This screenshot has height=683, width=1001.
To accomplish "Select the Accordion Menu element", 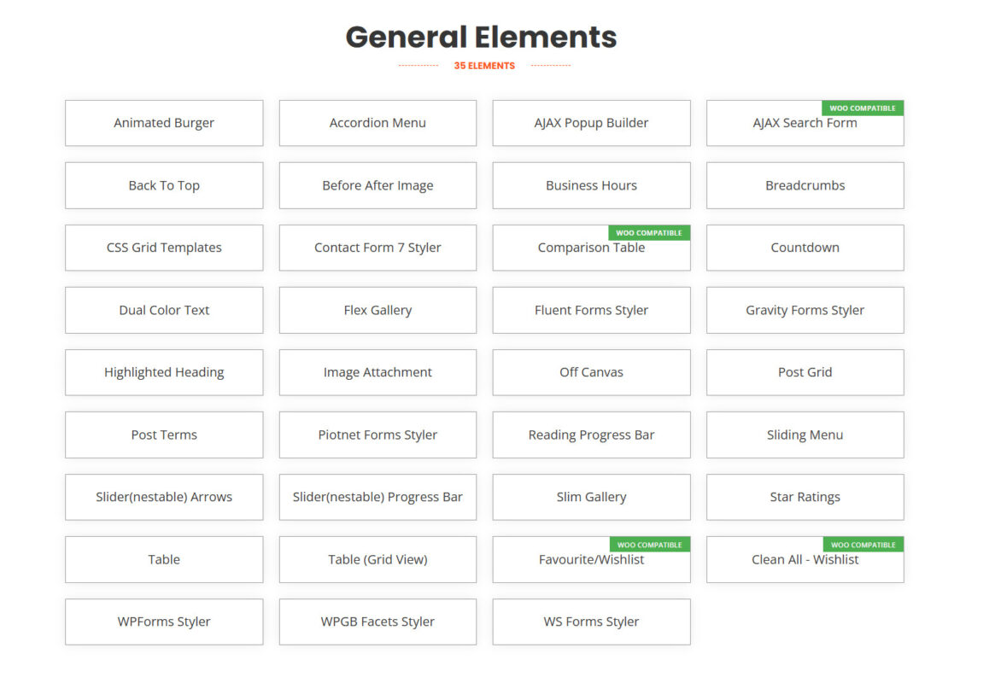I will [x=377, y=122].
